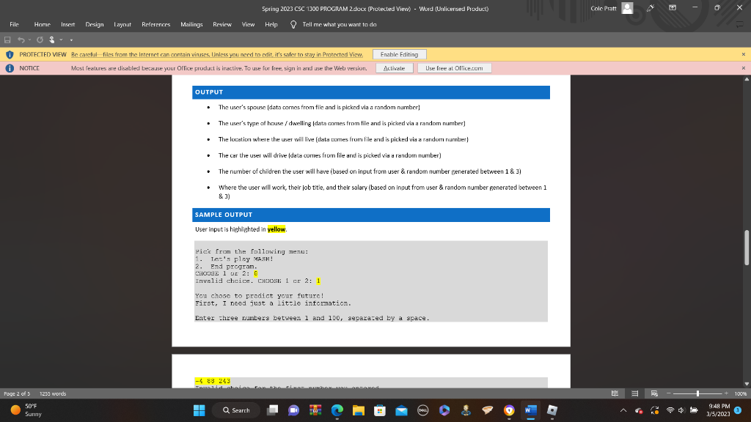751x422 pixels.
Task: Click the scroll down arrow
Action: 746,384
